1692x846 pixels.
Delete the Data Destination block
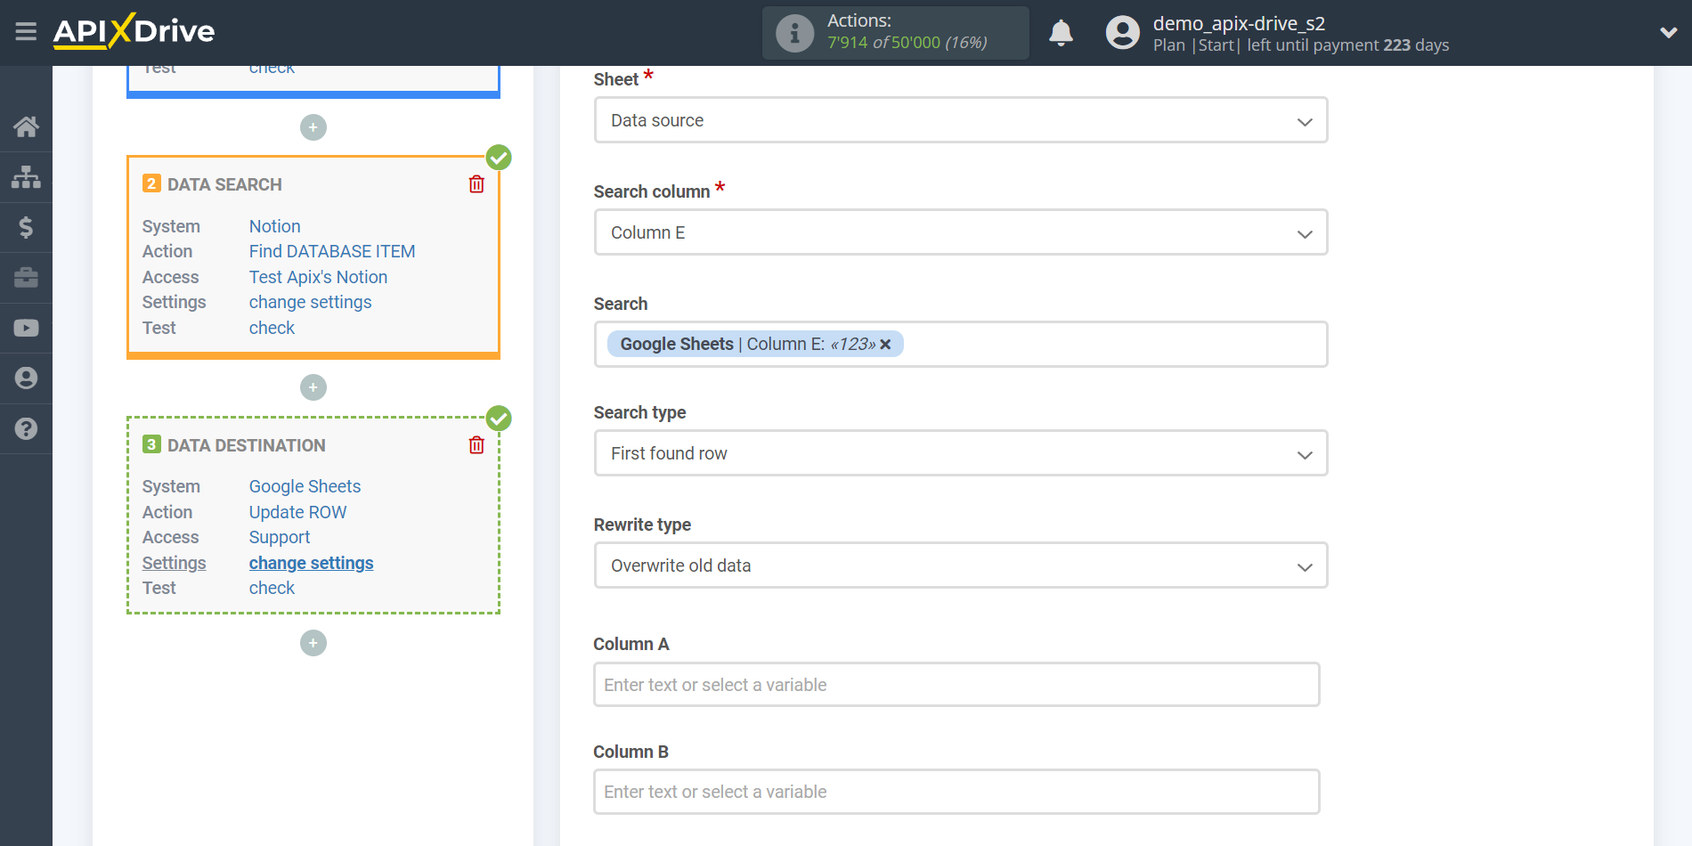[476, 445]
